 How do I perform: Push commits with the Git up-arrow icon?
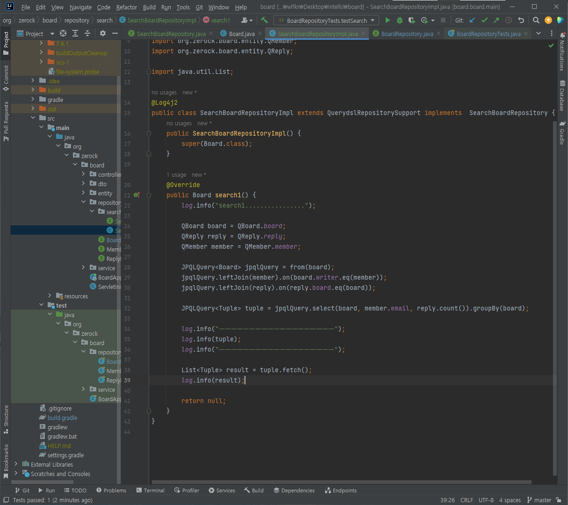point(496,20)
